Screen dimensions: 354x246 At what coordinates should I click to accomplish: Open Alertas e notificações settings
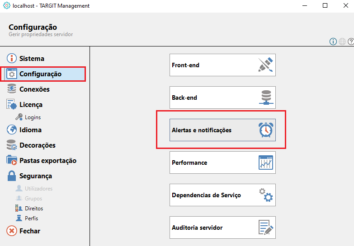(222, 130)
